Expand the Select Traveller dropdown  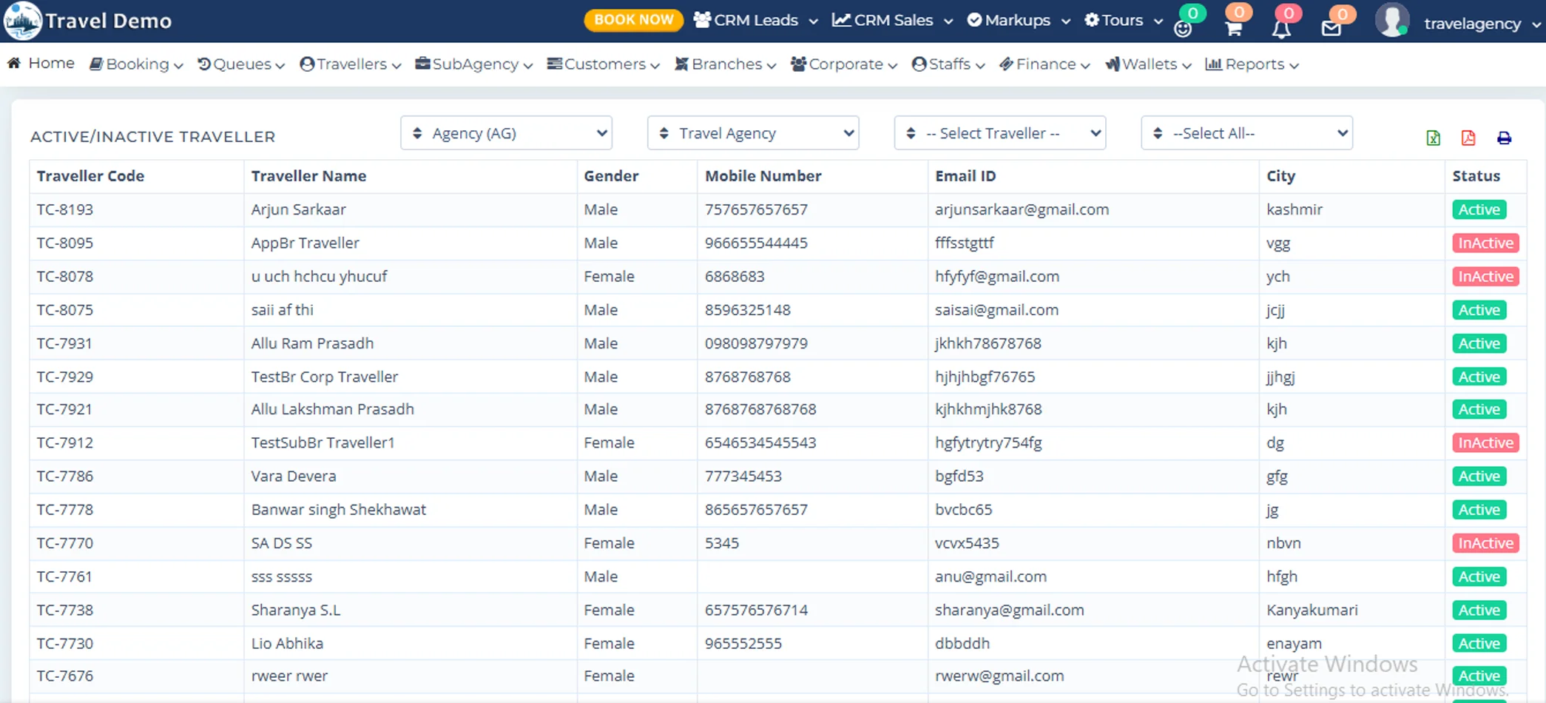(x=999, y=133)
